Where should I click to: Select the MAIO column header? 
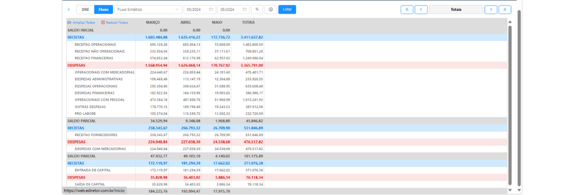click(217, 22)
